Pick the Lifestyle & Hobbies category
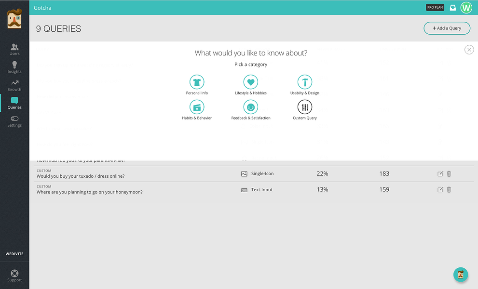Viewport: 478px width, 289px height. coord(251,85)
